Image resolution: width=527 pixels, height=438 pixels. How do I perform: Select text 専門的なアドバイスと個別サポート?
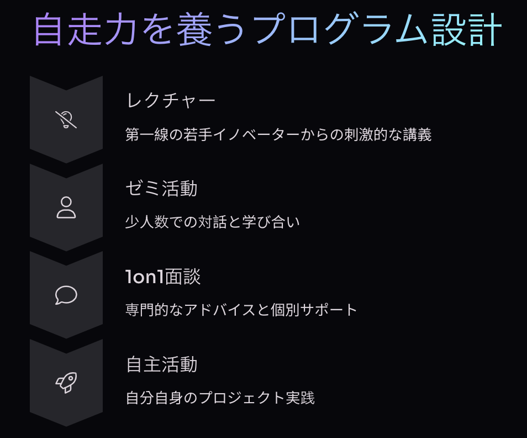coord(241,310)
